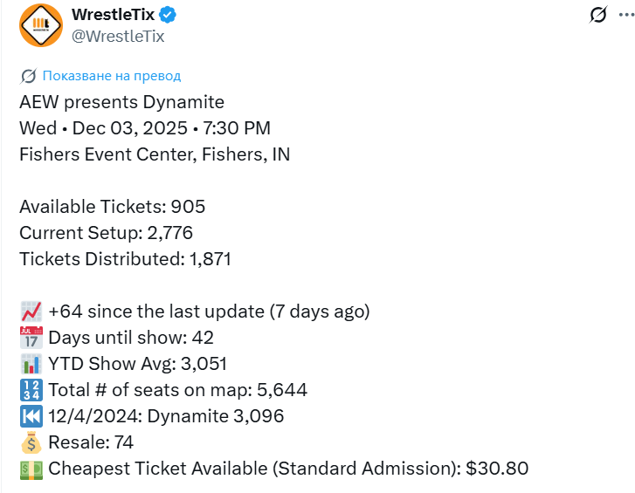Click the small icon beside the translate link
The image size is (635, 493).
point(29,76)
